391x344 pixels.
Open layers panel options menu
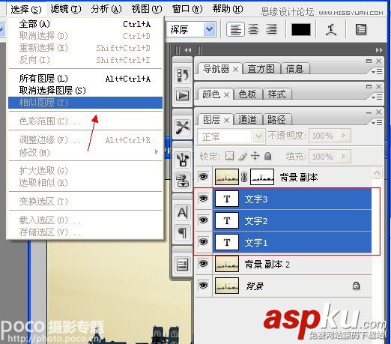point(377,122)
